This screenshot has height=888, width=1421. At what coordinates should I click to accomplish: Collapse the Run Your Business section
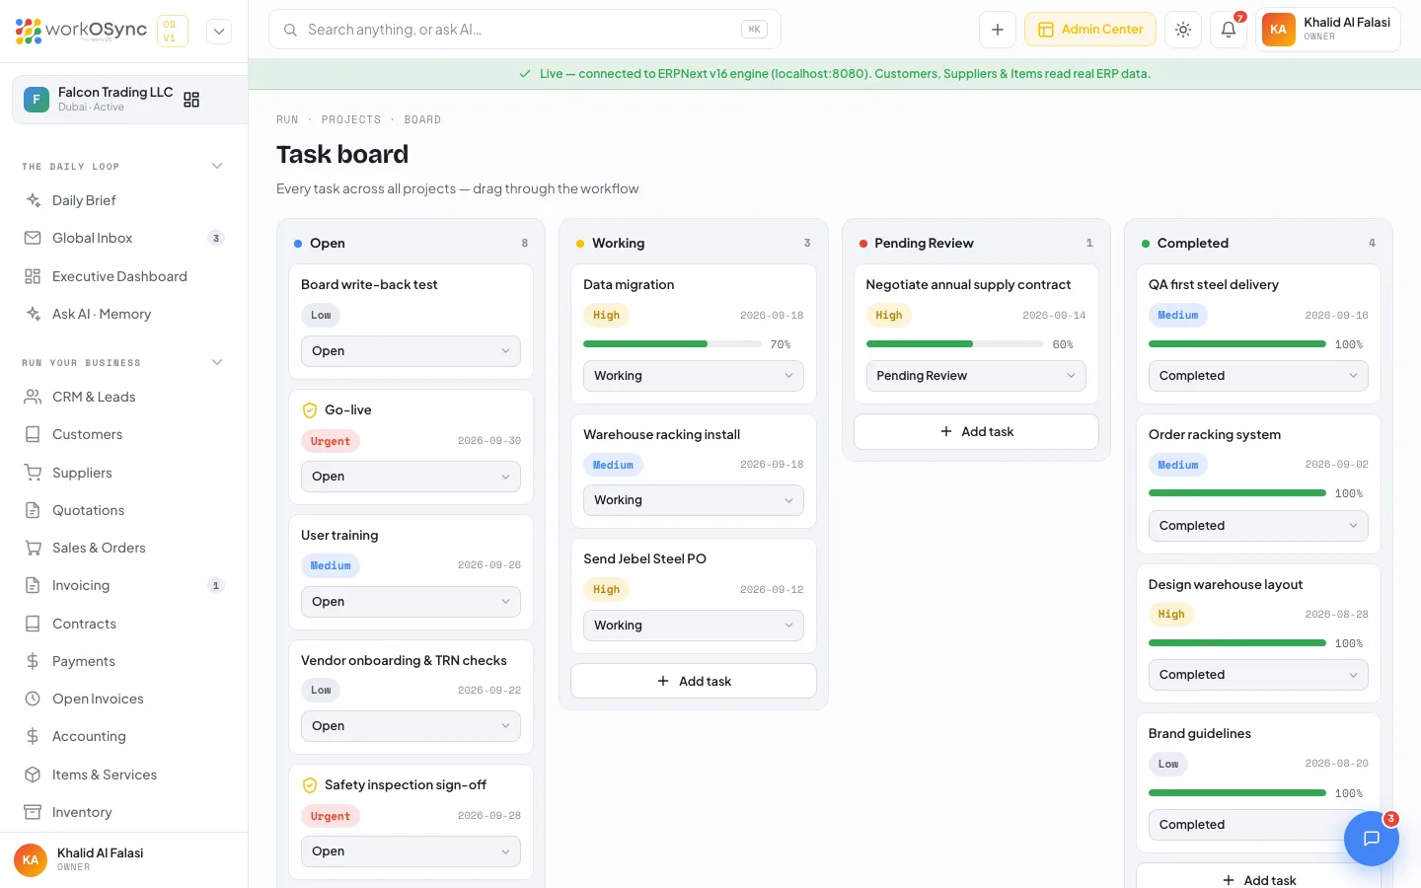(x=217, y=362)
